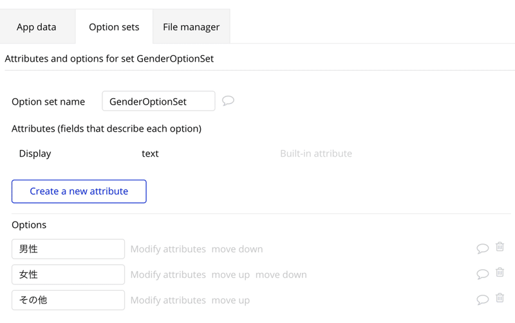Viewport: 515px width, 323px height.
Task: Click the Built-in attribute label
Action: (x=316, y=153)
